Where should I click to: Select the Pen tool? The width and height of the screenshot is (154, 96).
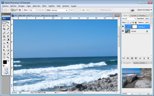click(x=4, y=47)
